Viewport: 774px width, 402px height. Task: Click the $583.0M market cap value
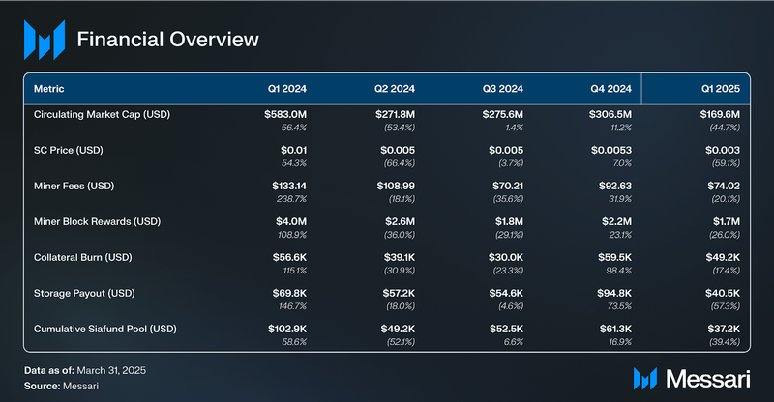[x=285, y=114]
